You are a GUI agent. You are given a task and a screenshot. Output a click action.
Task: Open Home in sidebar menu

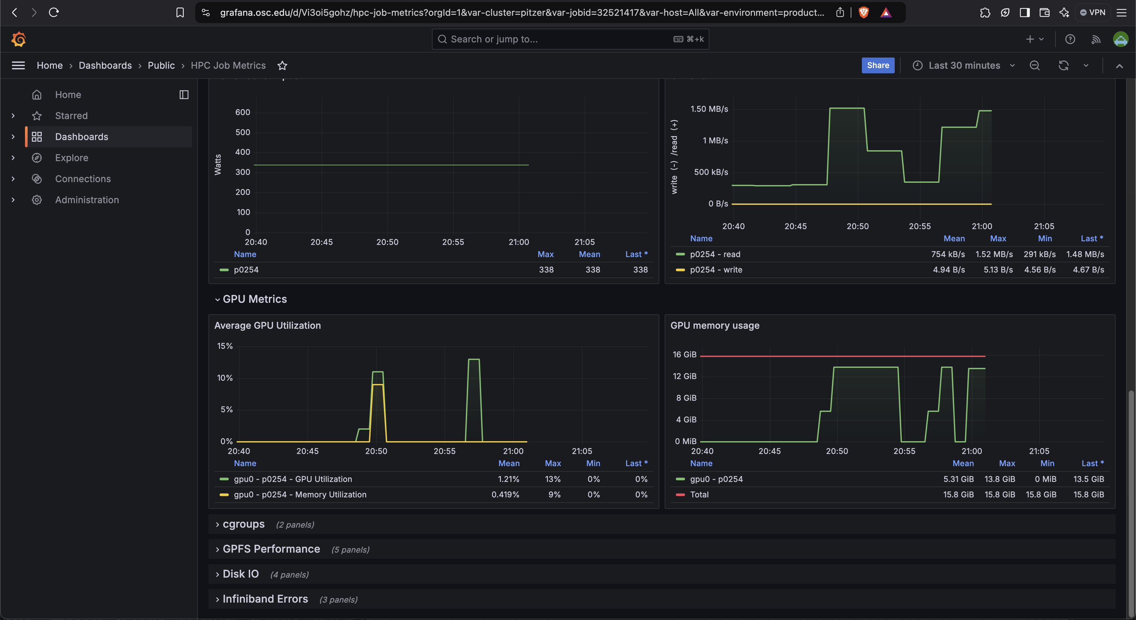pyautogui.click(x=68, y=94)
